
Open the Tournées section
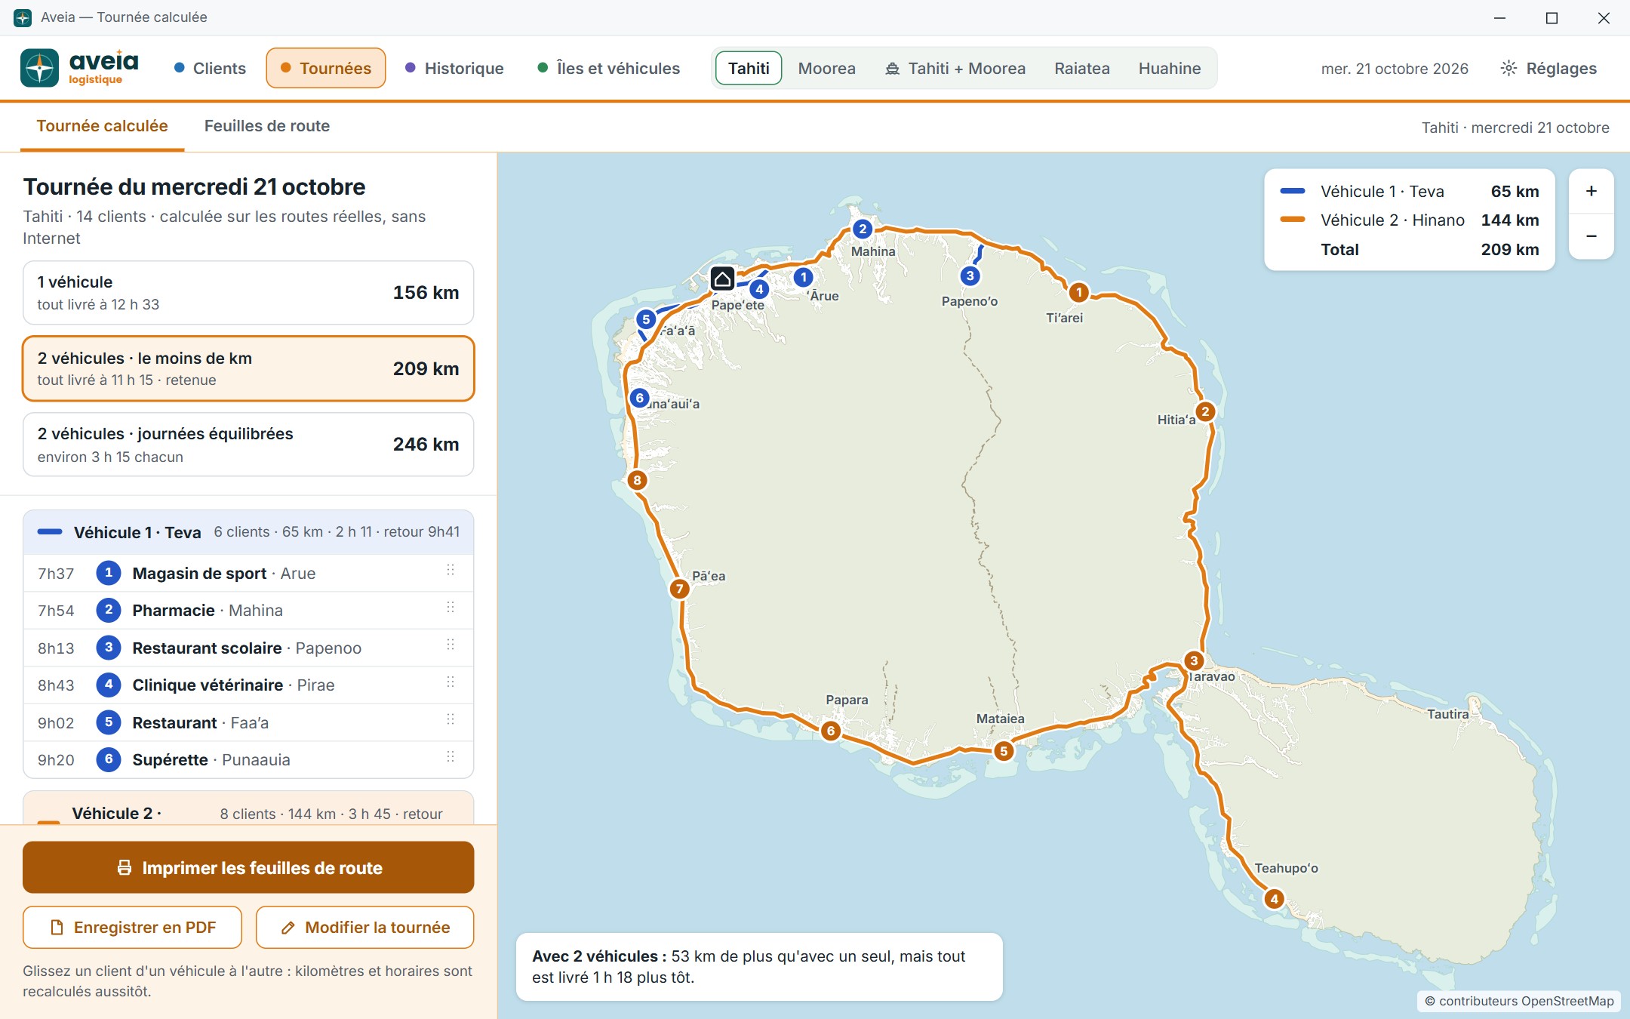[x=326, y=68]
